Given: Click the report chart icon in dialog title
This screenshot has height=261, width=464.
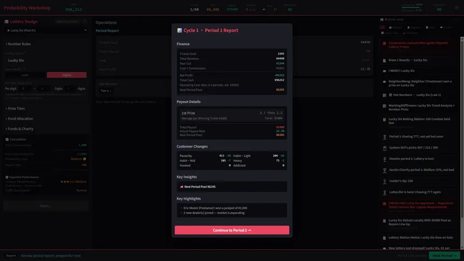Looking at the screenshot, I should pos(179,30).
